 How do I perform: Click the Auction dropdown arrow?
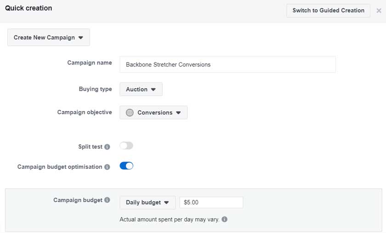pos(153,89)
